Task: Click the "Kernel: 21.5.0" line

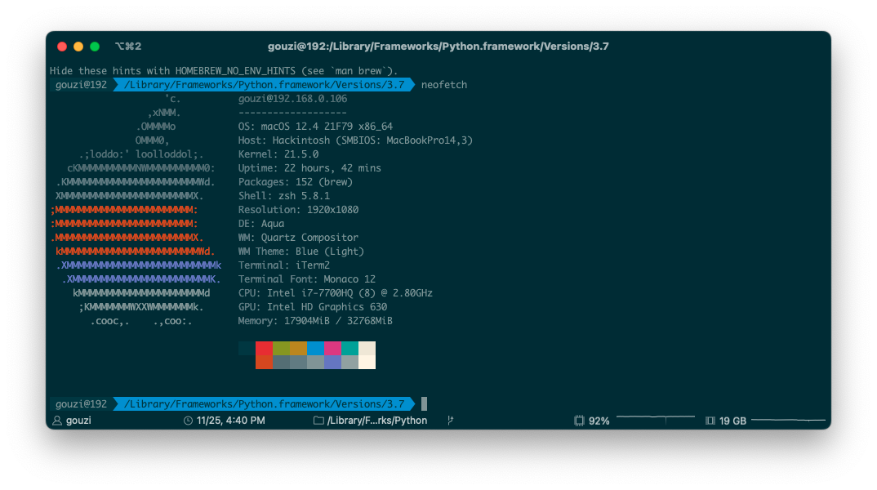Action: pyautogui.click(x=278, y=154)
